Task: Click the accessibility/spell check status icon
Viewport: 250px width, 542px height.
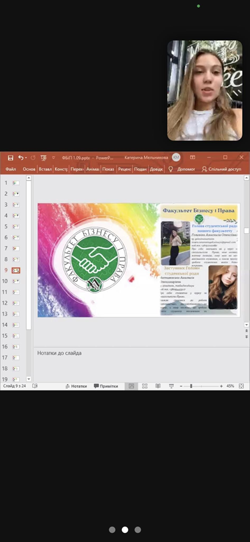Action: point(35,386)
